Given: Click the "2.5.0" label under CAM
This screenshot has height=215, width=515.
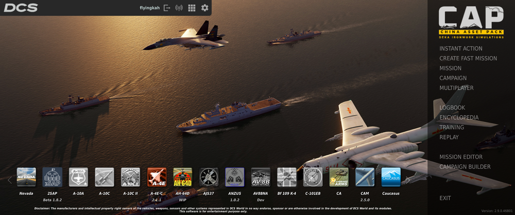Looking at the screenshot, I should [x=365, y=200].
